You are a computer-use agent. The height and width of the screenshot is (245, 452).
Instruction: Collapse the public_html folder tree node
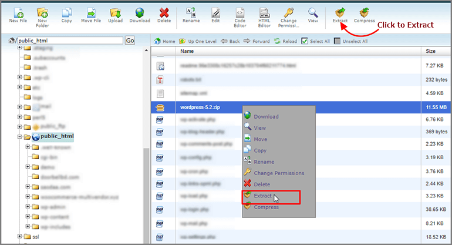pyautogui.click(x=19, y=137)
